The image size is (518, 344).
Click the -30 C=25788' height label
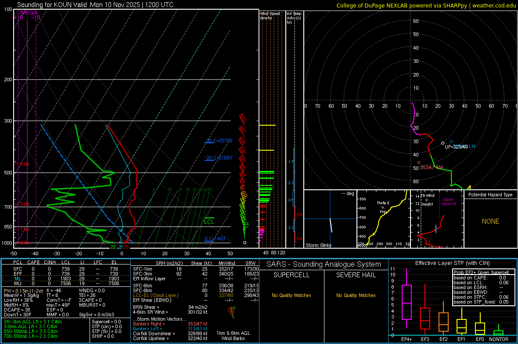click(219, 141)
